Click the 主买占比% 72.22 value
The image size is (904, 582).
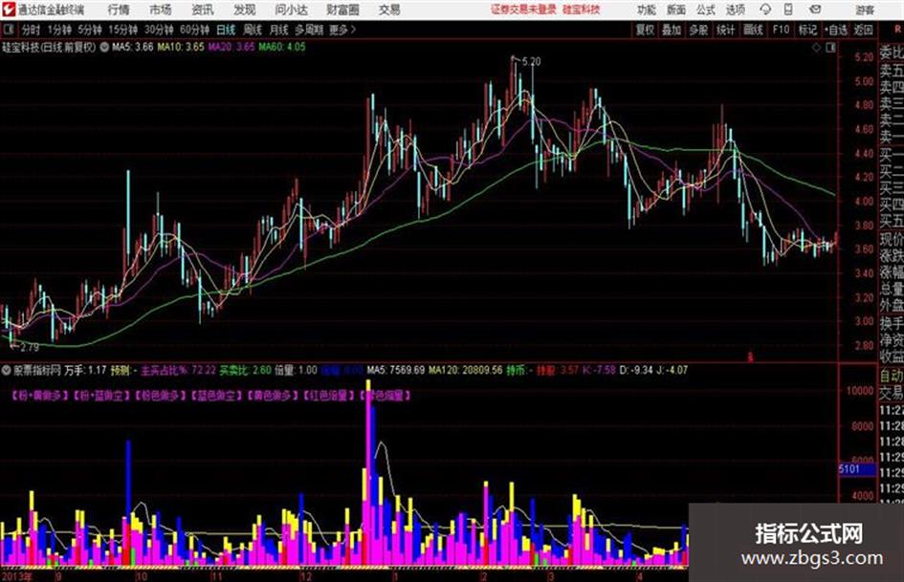point(178,370)
